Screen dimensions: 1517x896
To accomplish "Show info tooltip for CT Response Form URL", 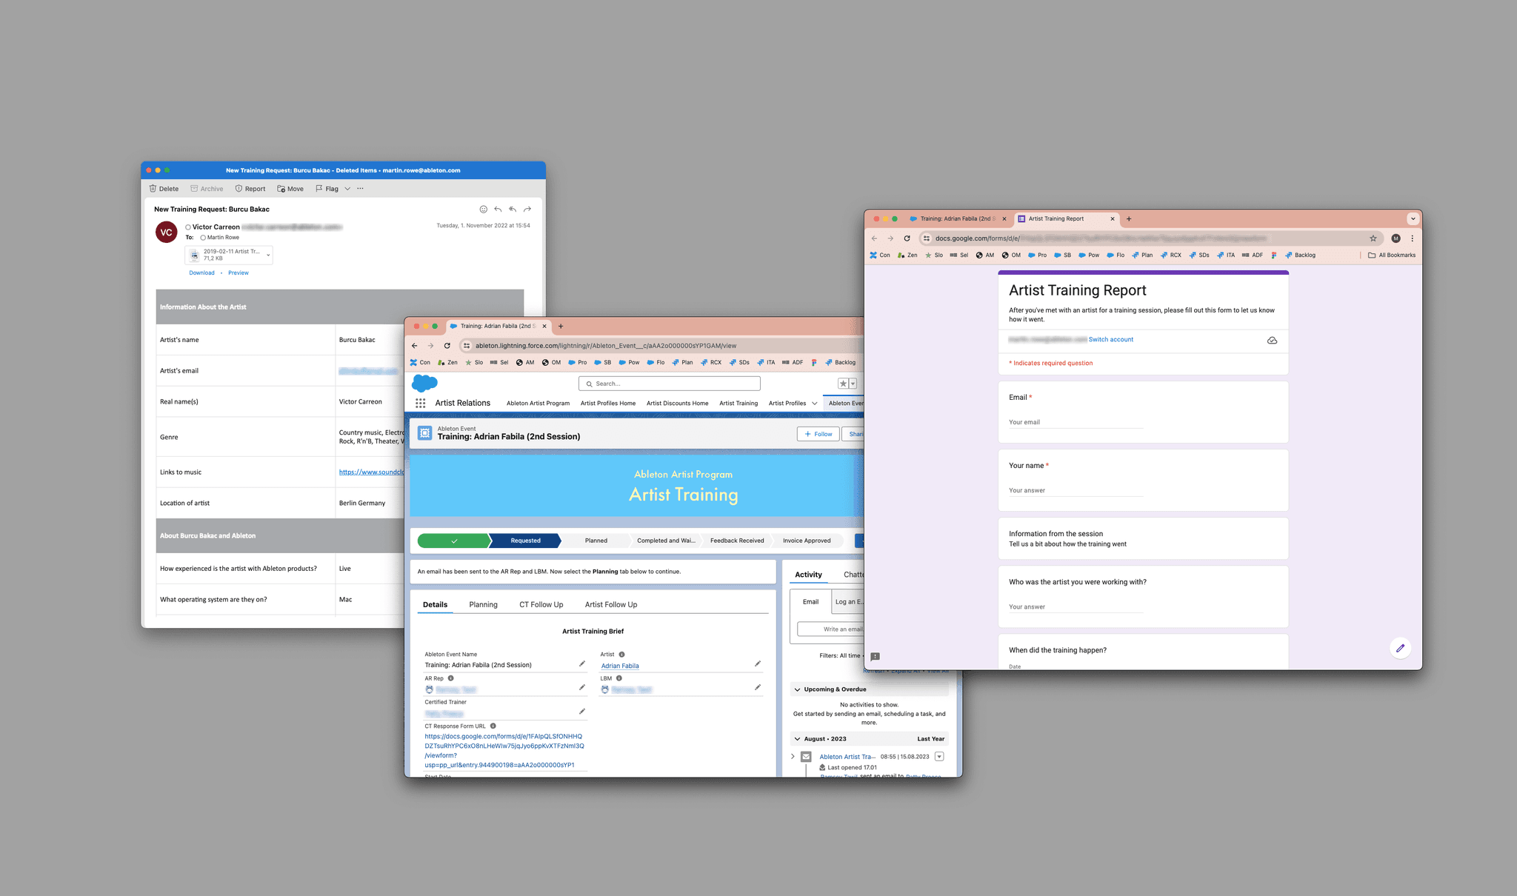I will click(493, 726).
